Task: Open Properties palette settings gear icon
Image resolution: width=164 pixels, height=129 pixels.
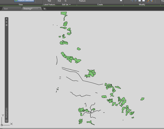Action: pyautogui.click(x=7, y=25)
